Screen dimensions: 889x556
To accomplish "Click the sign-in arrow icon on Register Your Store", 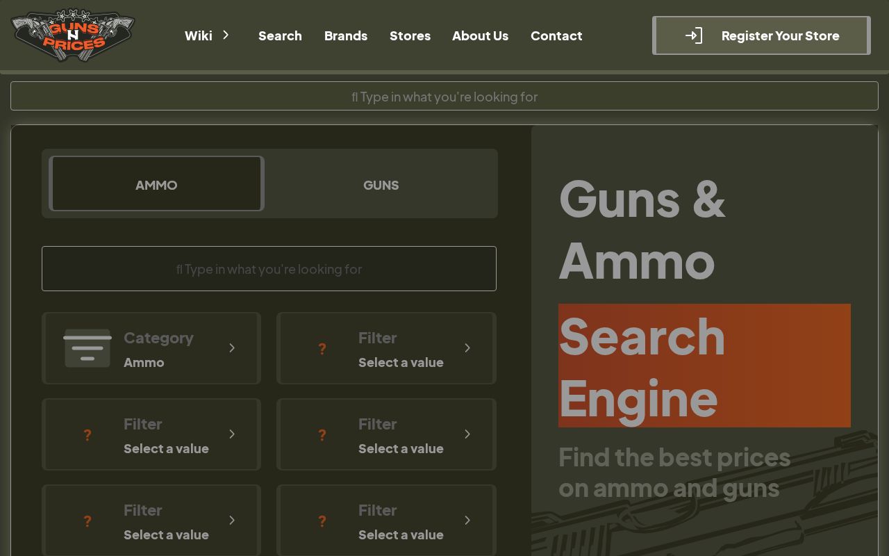I will point(694,35).
